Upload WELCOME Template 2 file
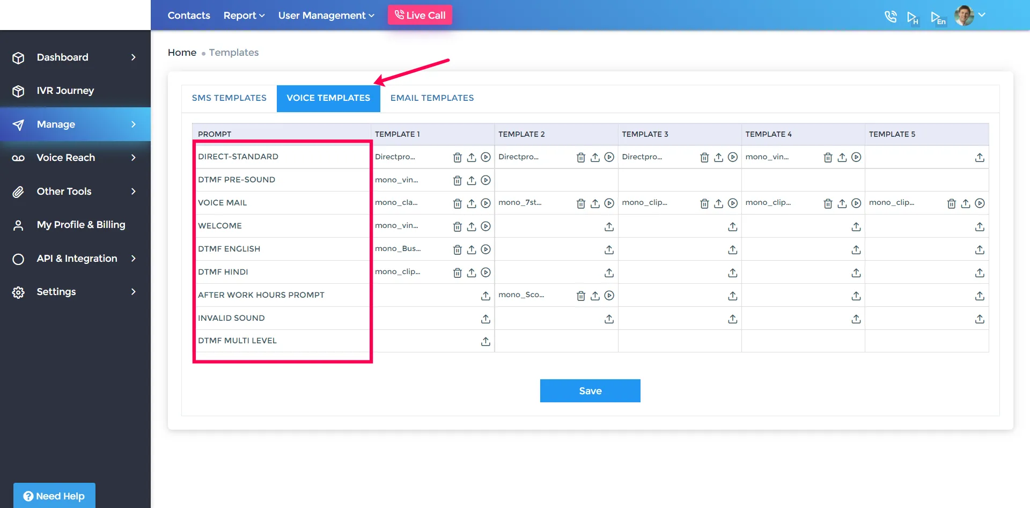1030x508 pixels. pos(609,226)
